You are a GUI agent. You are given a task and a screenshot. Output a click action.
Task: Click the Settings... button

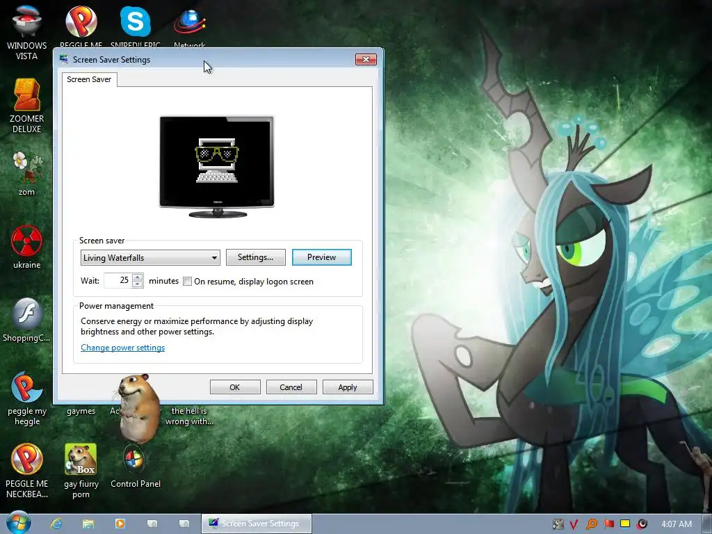click(x=256, y=257)
